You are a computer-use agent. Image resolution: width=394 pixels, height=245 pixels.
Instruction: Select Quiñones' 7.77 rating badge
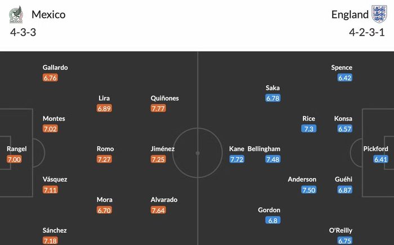[x=158, y=108]
